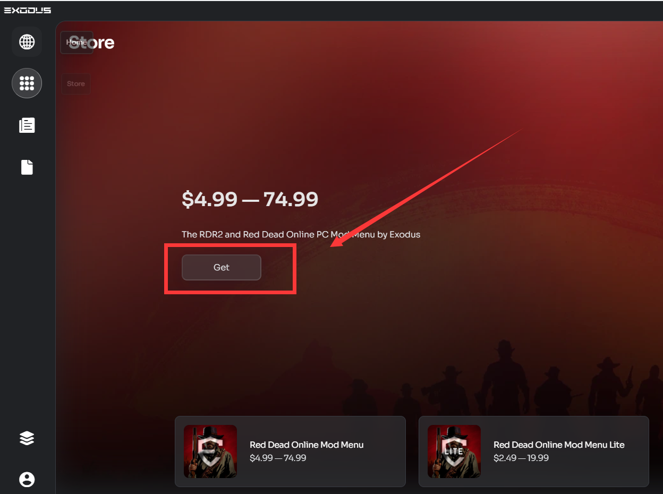Click the $2.49 — 19.99 price text
663x494 pixels.
point(521,458)
